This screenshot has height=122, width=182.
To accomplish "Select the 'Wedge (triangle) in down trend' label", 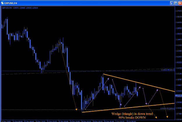I will pos(132,114).
